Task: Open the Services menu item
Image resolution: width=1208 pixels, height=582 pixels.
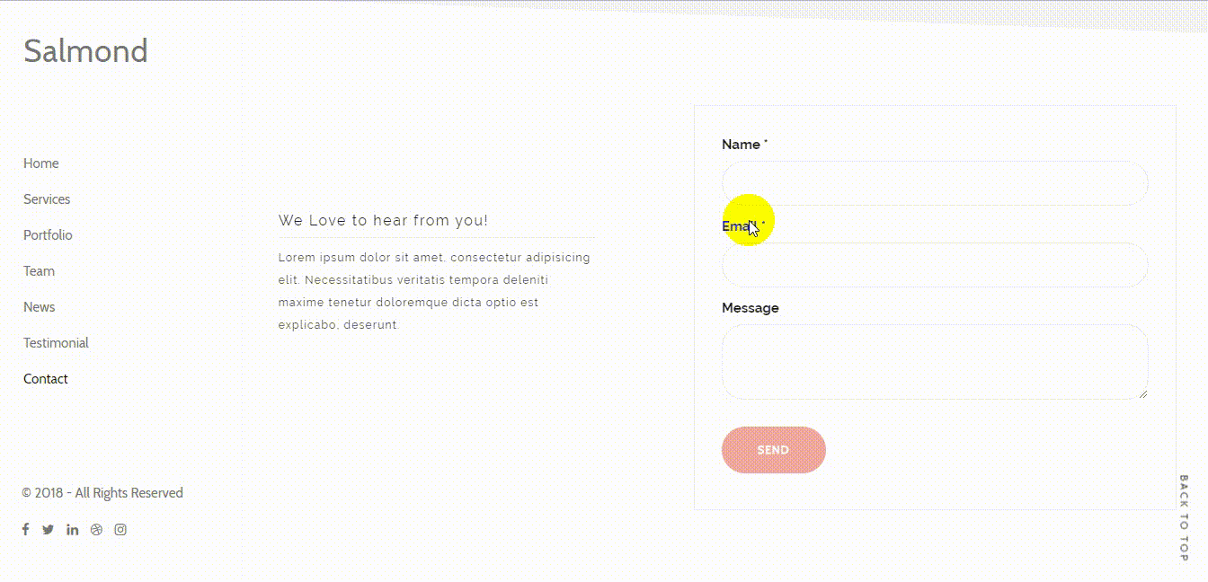Action: point(47,199)
